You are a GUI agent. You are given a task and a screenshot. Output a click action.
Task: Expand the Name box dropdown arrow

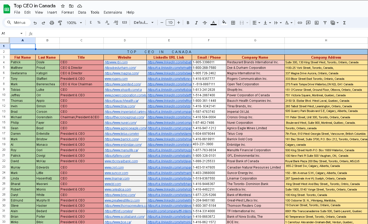21,33
